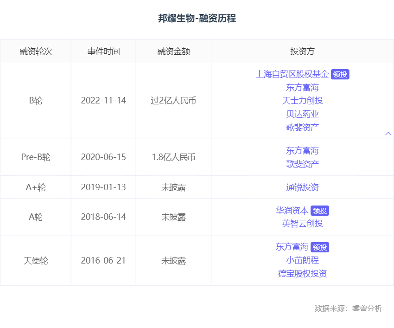Select the 天使轮 round cell
Viewport: 394px width, 328px height.
(36, 261)
